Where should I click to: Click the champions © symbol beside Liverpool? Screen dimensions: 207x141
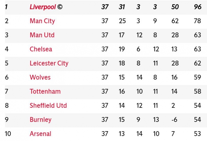pos(60,7)
